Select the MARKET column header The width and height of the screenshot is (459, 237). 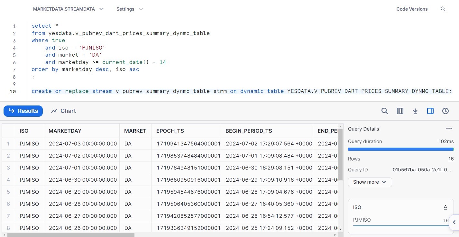coord(135,131)
